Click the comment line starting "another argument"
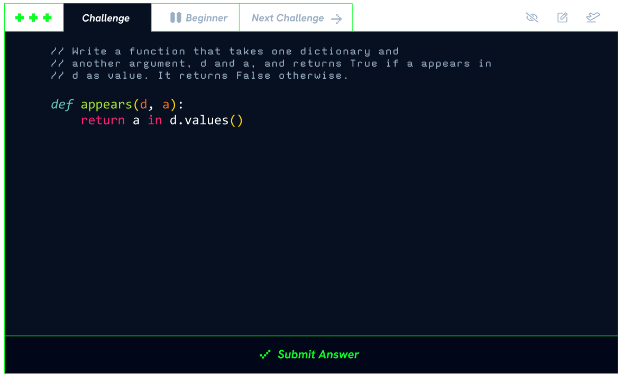Viewport: 623px width, 374px height. point(271,63)
